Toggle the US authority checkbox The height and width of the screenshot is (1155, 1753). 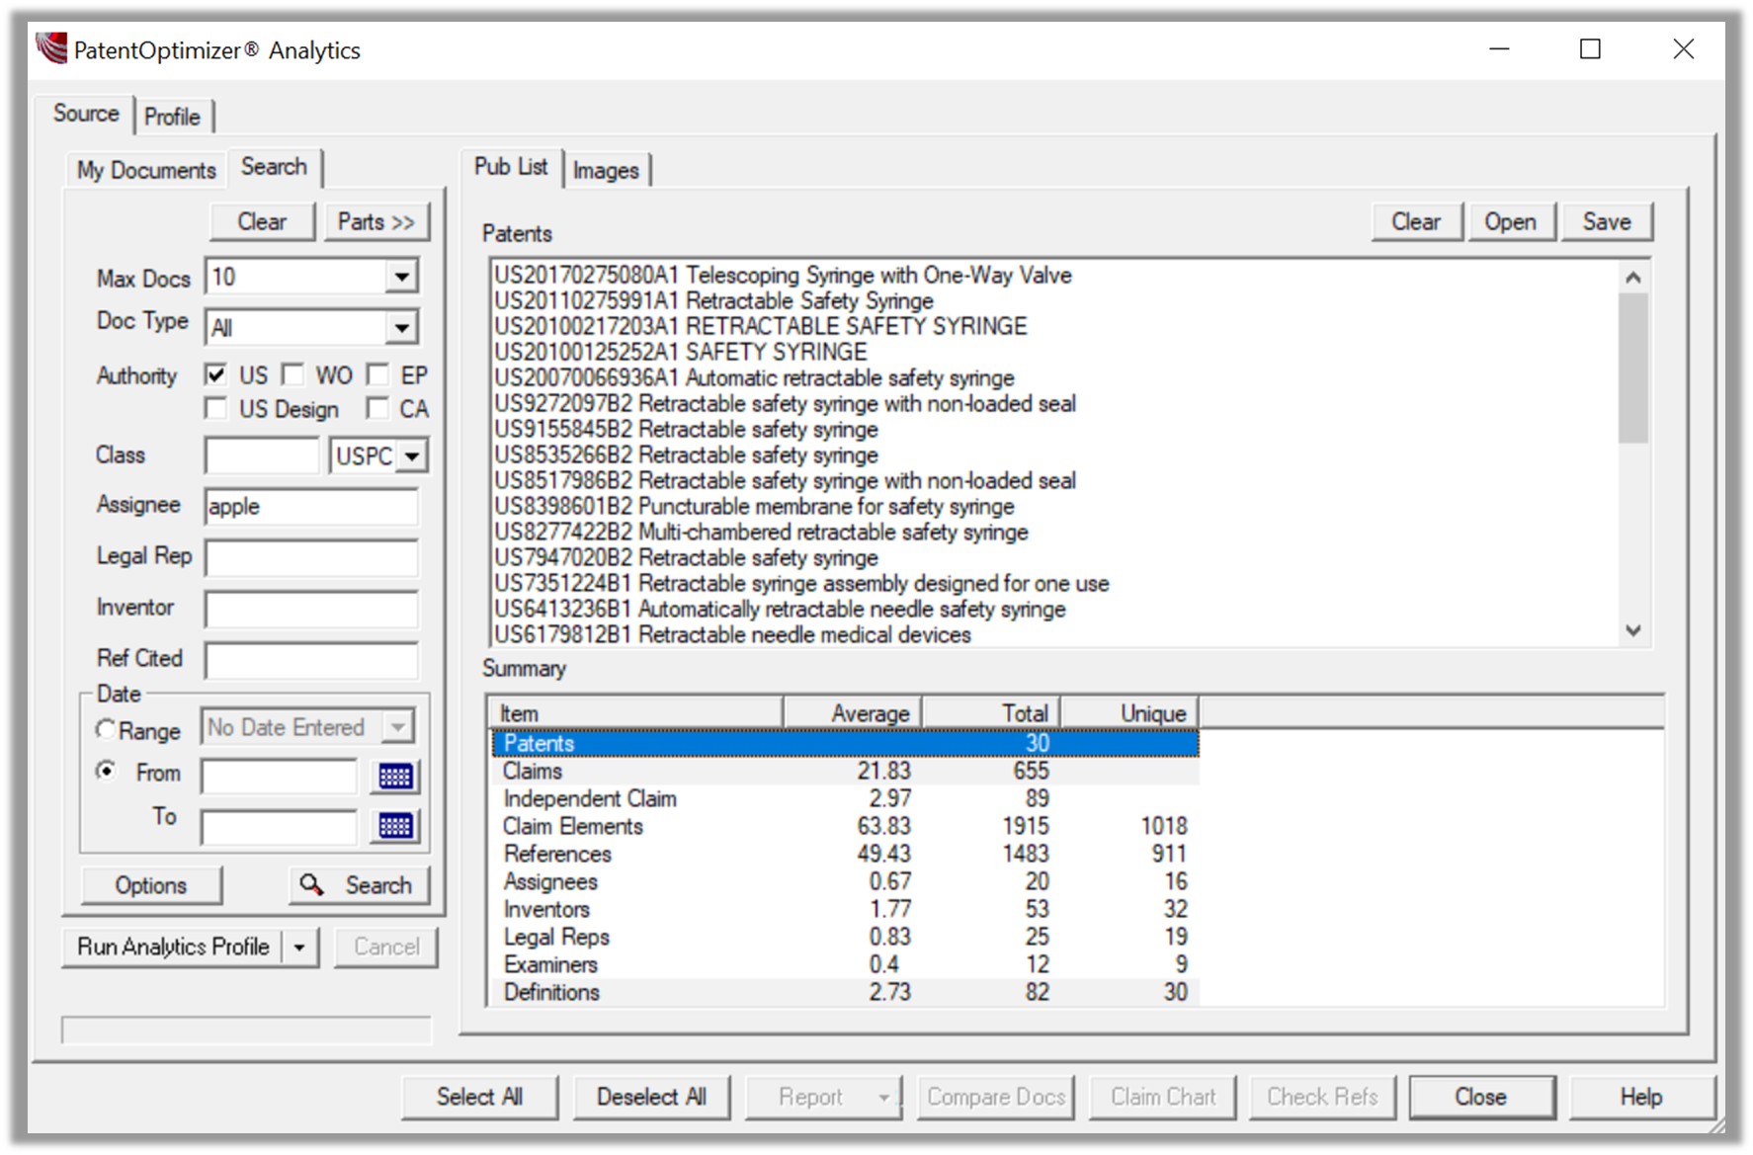click(215, 374)
